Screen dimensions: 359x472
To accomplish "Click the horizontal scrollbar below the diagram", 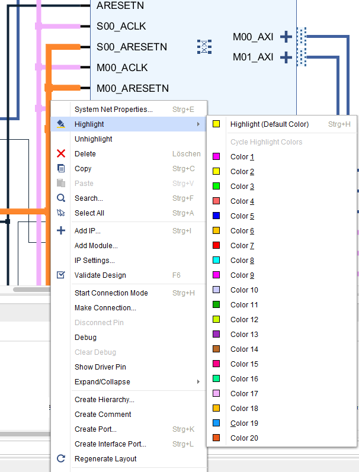I will 31,290.
